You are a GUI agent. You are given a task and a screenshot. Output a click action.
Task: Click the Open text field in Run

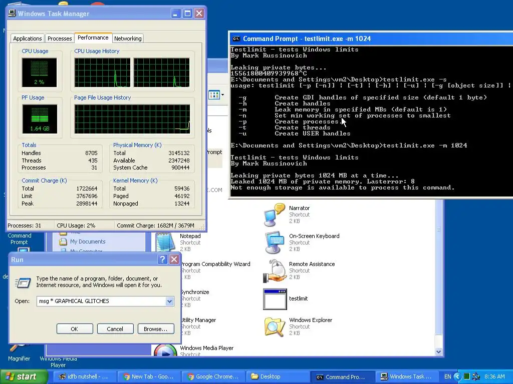tap(101, 301)
